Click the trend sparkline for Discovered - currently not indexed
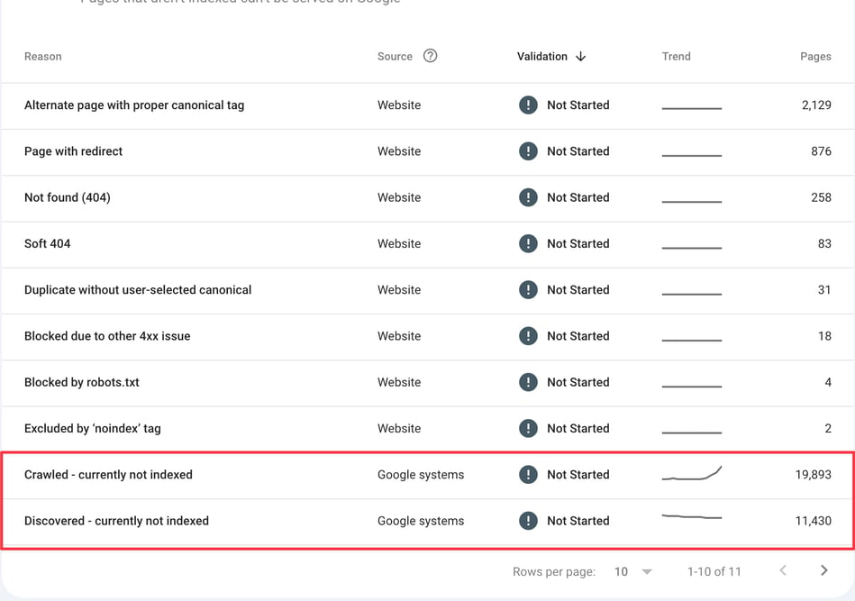 [691, 516]
